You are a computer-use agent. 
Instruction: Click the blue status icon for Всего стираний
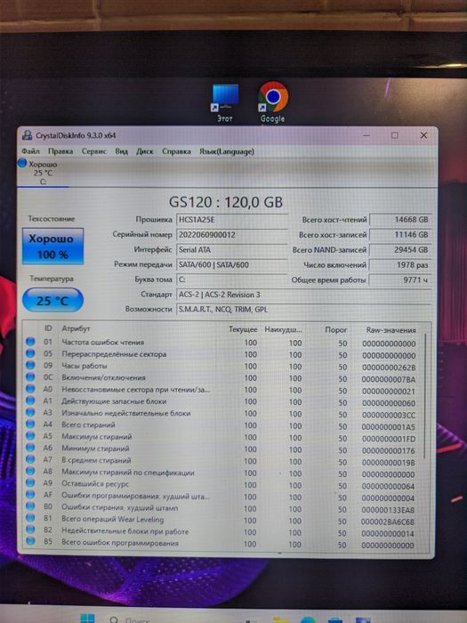[30, 425]
